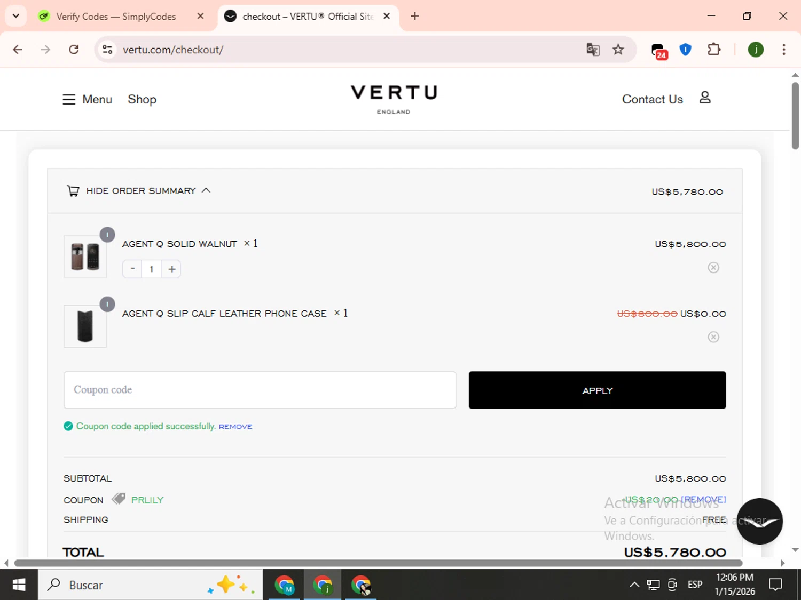Increase Agent Q Solid Walnut quantity
This screenshot has height=600, width=801.
(171, 269)
